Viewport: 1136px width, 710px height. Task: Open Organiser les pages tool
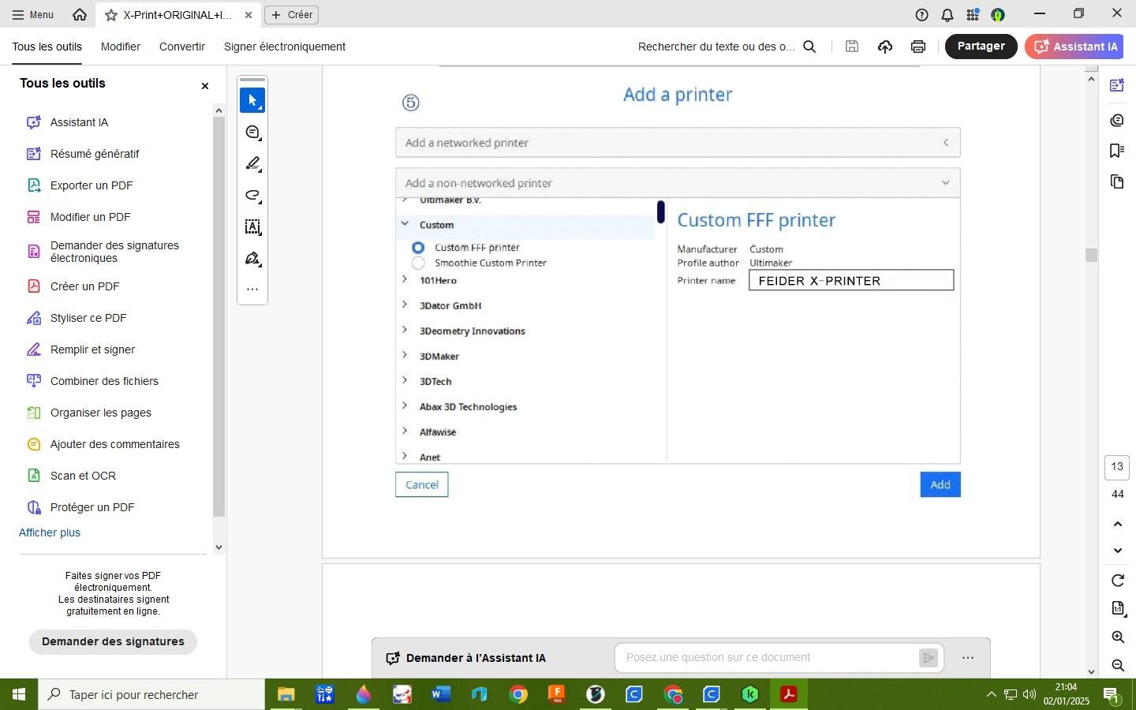pyautogui.click(x=101, y=413)
